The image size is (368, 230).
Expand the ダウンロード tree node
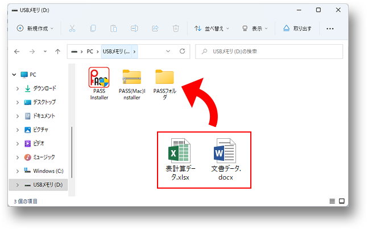18,88
